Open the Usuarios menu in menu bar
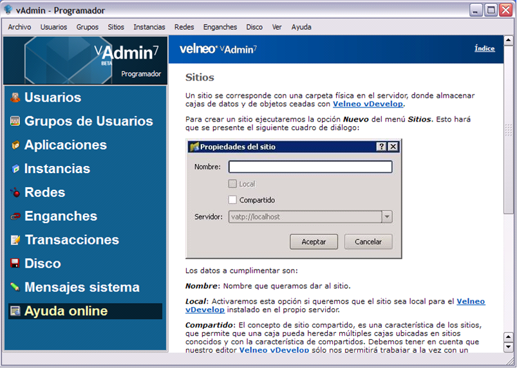Image resolution: width=517 pixels, height=368 pixels. pos(53,27)
